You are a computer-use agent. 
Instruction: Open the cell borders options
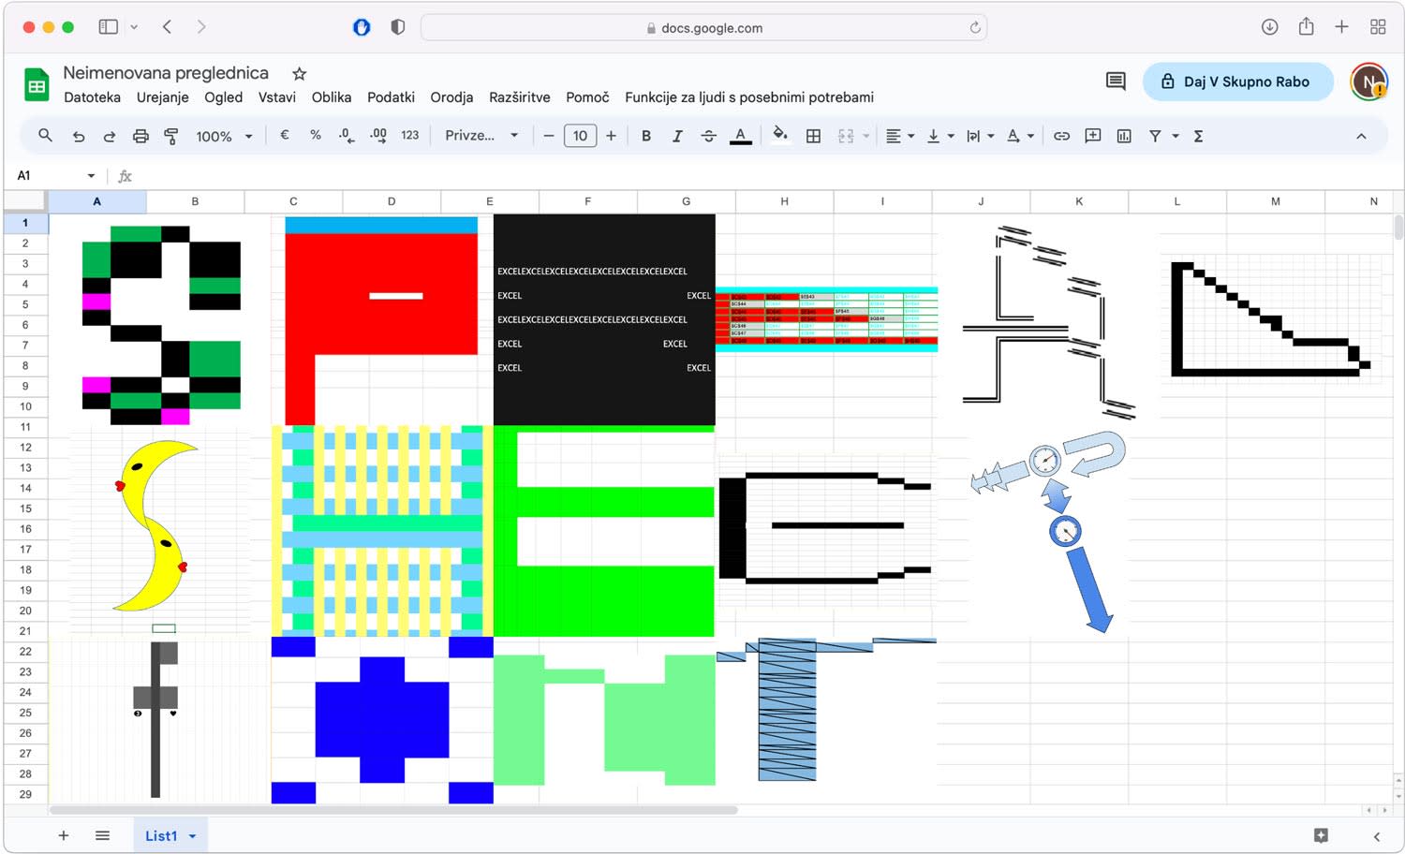tap(814, 136)
